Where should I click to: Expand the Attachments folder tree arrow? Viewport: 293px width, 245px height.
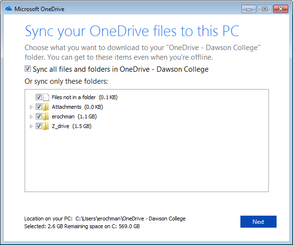tap(31, 107)
